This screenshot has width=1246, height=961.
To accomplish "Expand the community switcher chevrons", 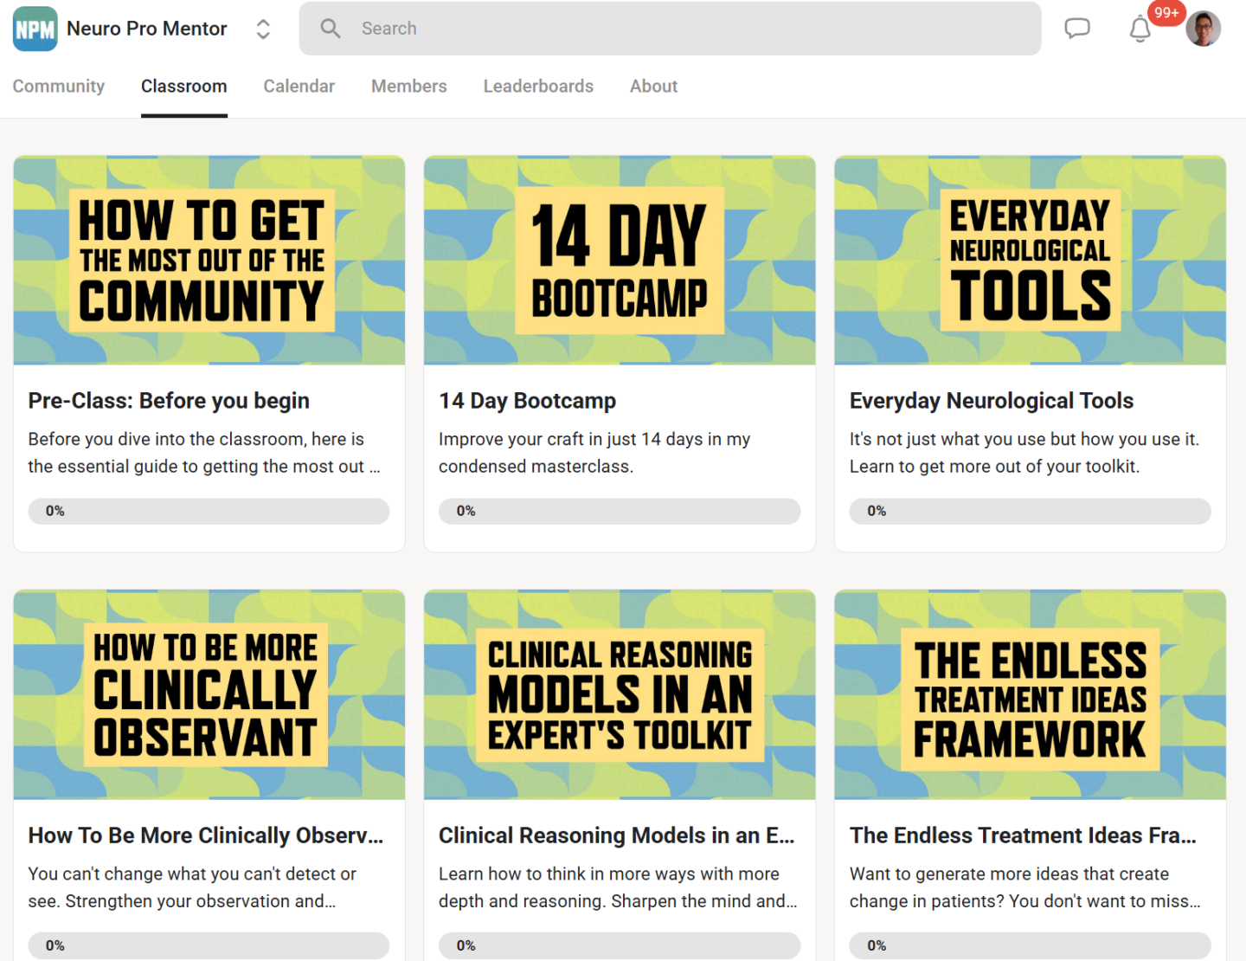I will [263, 29].
